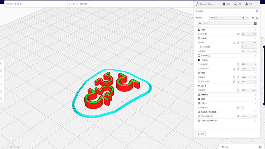
Task: Expand the デュアルエクストルーダー section
Action: (255, 121)
